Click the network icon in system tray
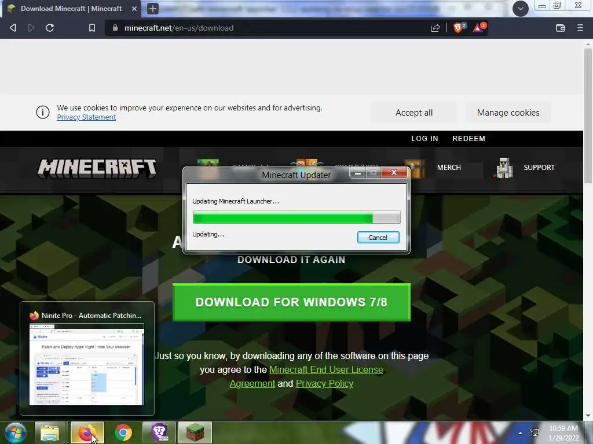Viewport: 593px width, 444px height. 535,432
